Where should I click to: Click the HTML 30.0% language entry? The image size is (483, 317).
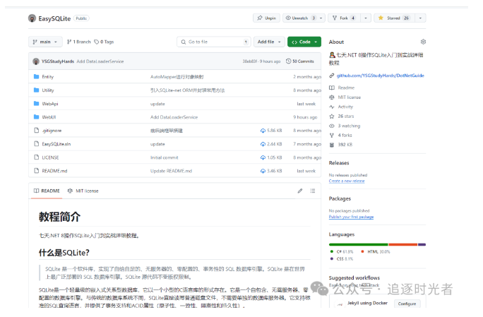376,251
